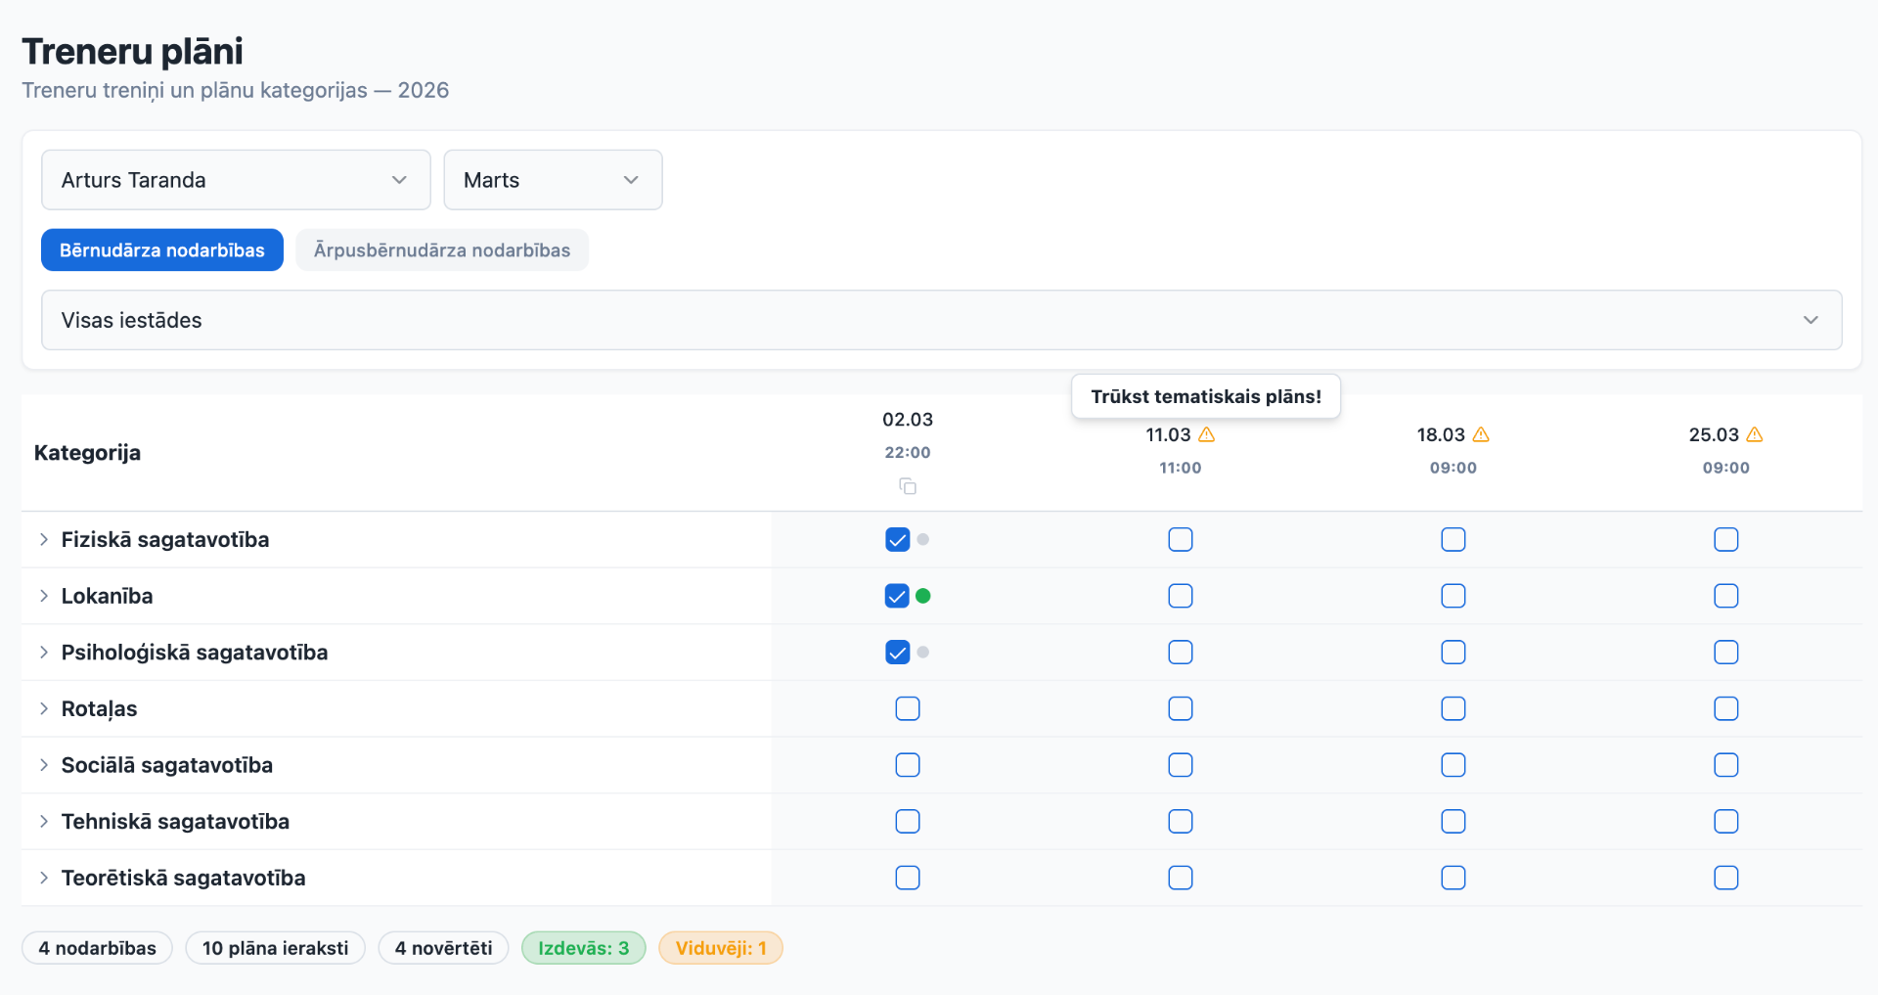The image size is (1878, 995).
Task: Click the copy icon under 02.03
Action: pyautogui.click(x=908, y=486)
